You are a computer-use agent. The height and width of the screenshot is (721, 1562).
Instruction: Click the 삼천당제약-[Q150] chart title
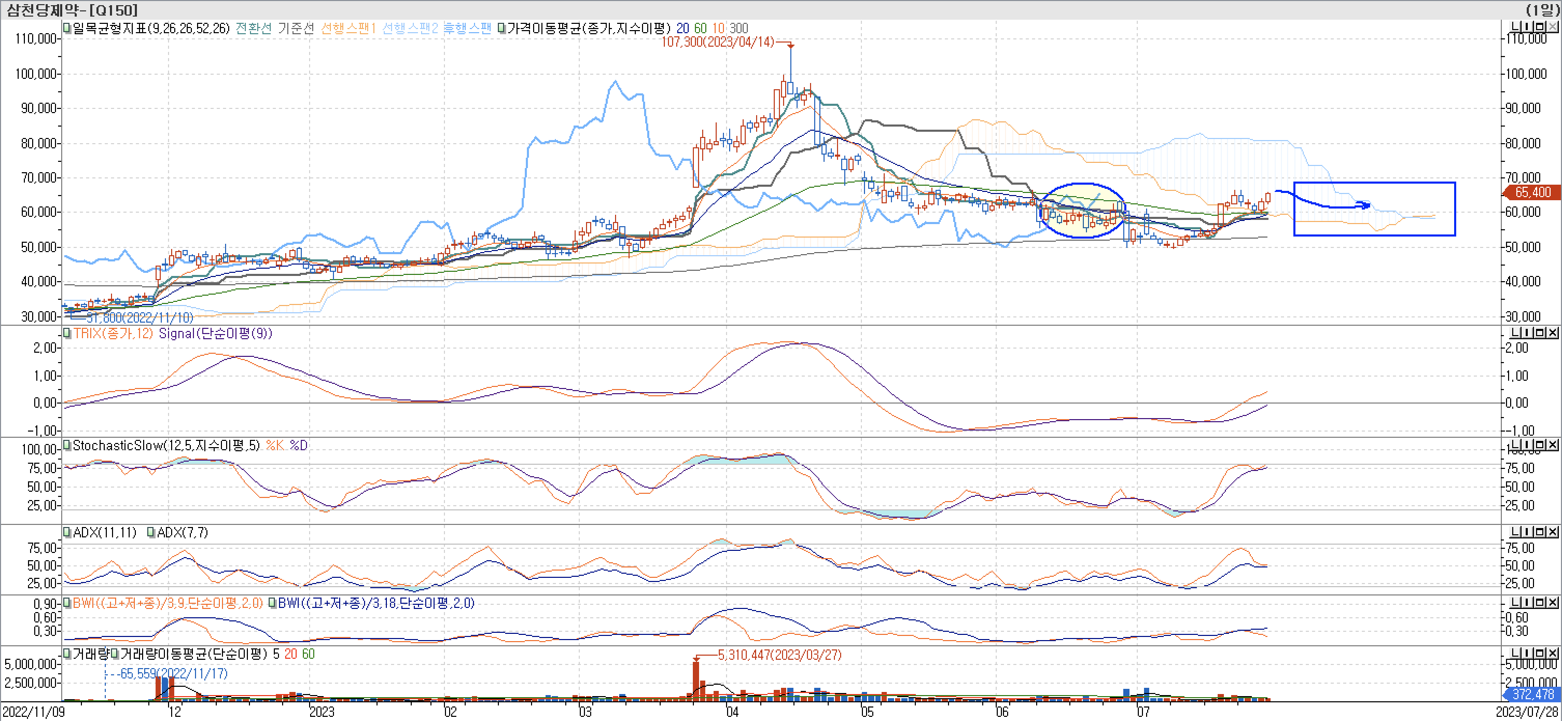click(x=72, y=10)
